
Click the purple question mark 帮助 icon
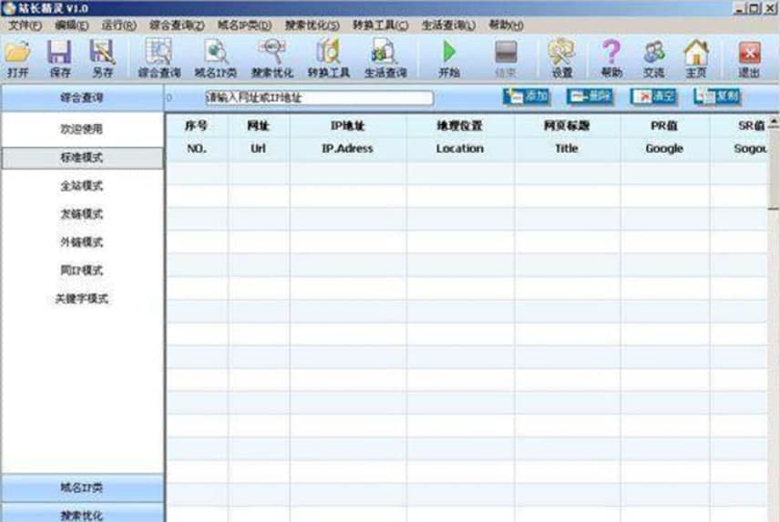pyautogui.click(x=611, y=58)
